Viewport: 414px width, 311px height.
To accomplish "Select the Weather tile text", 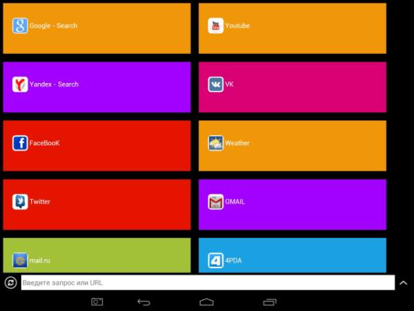I will pyautogui.click(x=237, y=143).
